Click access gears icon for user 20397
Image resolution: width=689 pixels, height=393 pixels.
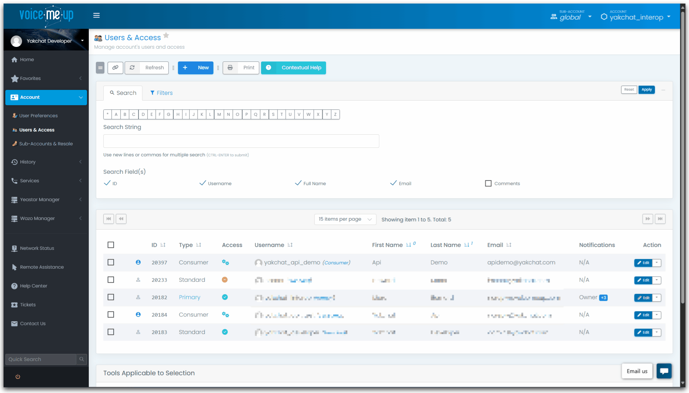click(x=226, y=262)
